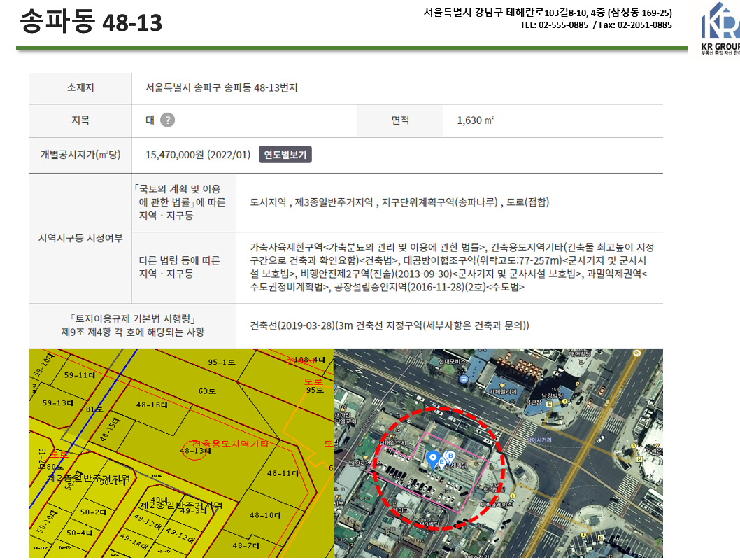Click parcel label '48-16대' on cadastral map
This screenshot has width=740, height=560.
click(x=152, y=405)
